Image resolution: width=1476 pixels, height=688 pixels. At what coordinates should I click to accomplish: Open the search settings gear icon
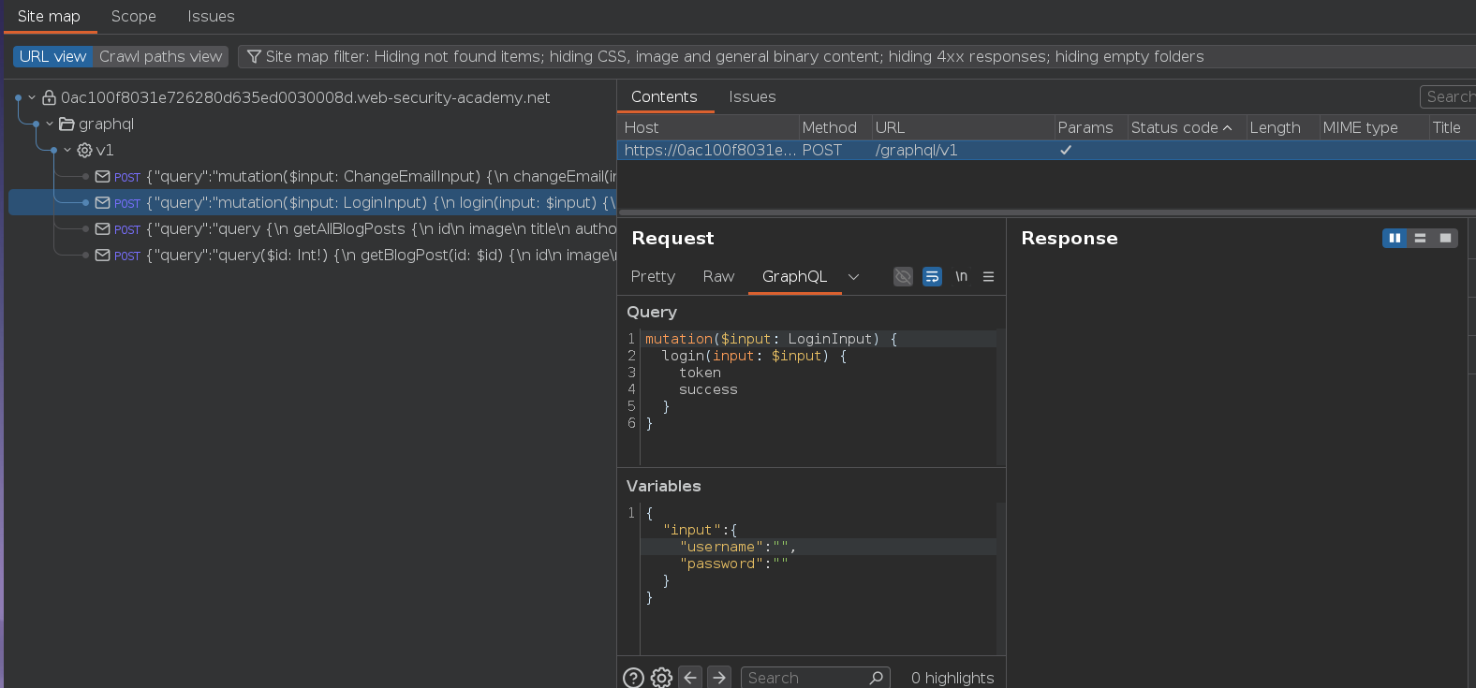(661, 678)
